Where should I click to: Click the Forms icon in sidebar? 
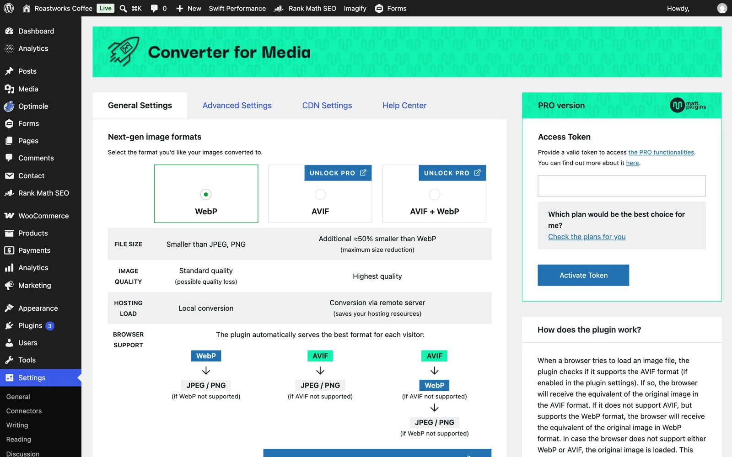click(9, 123)
